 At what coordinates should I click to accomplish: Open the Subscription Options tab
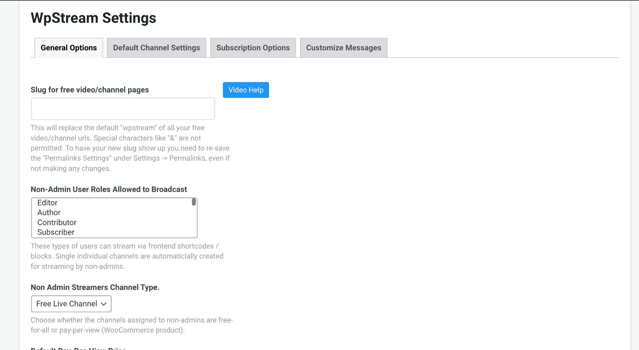253,48
